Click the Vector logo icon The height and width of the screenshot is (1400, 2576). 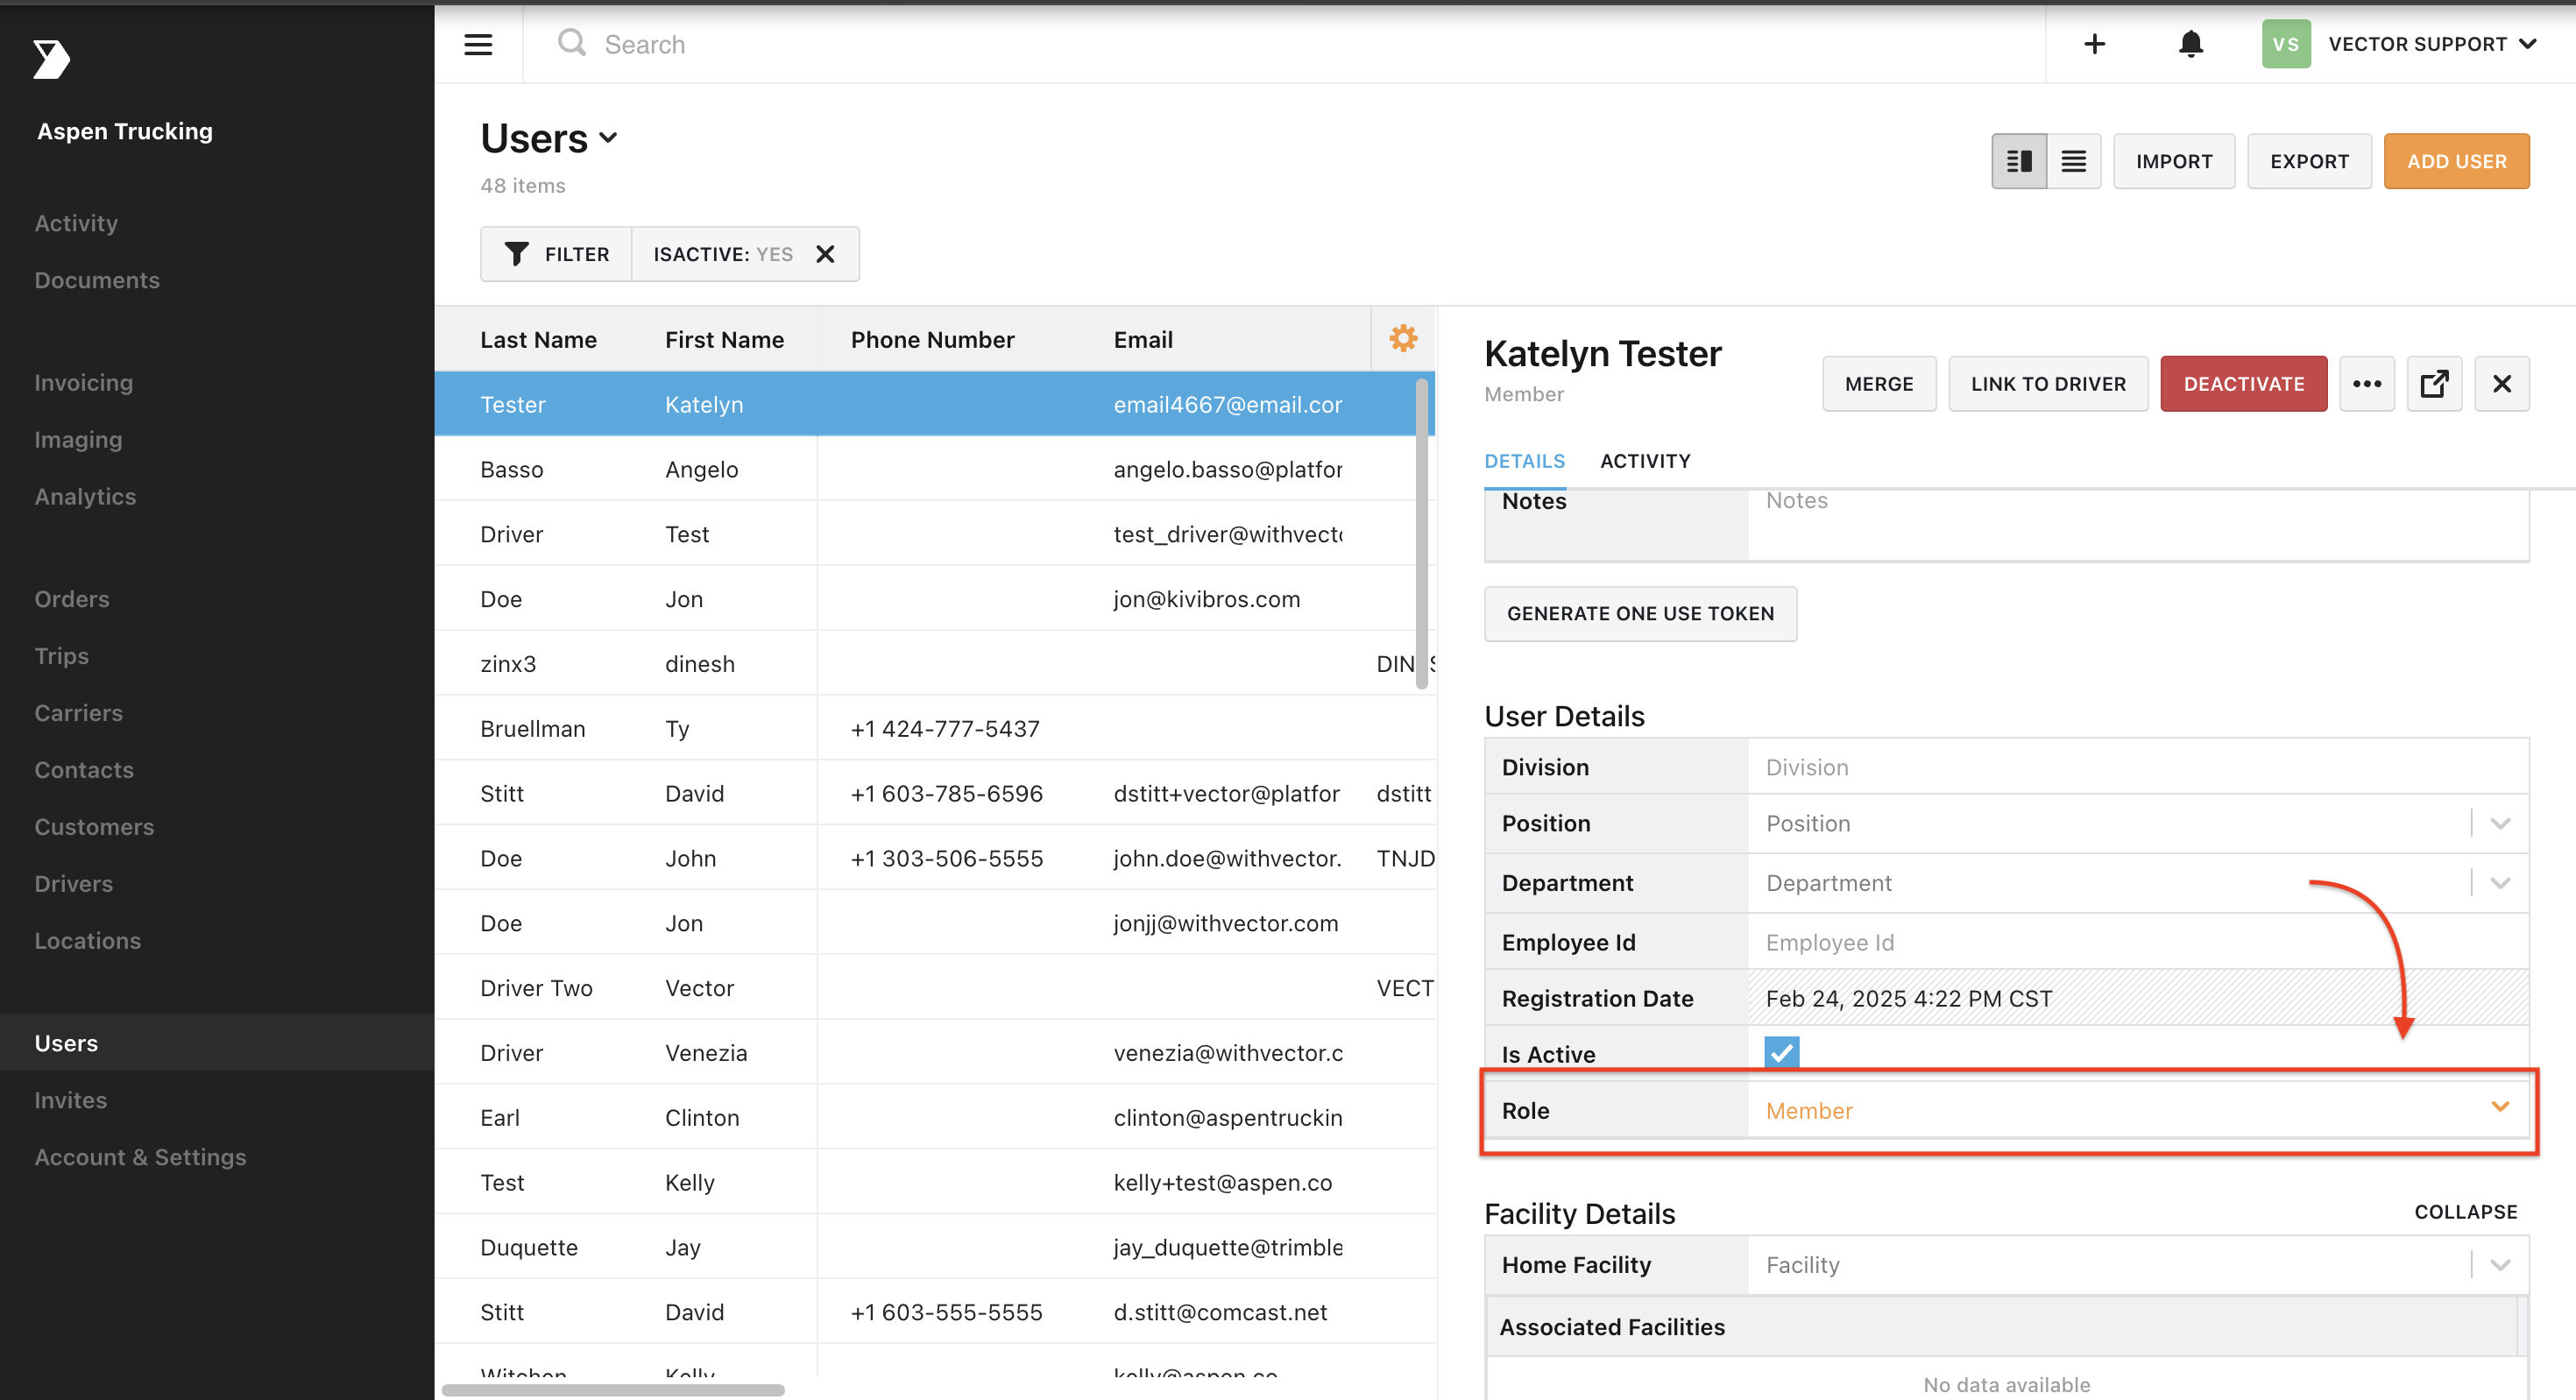[x=51, y=59]
